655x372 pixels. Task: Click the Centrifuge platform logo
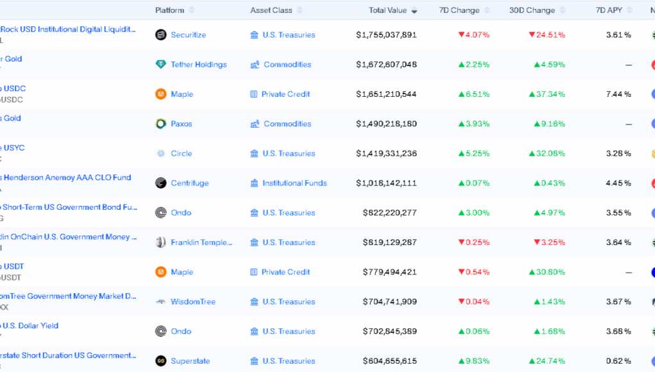coord(161,183)
